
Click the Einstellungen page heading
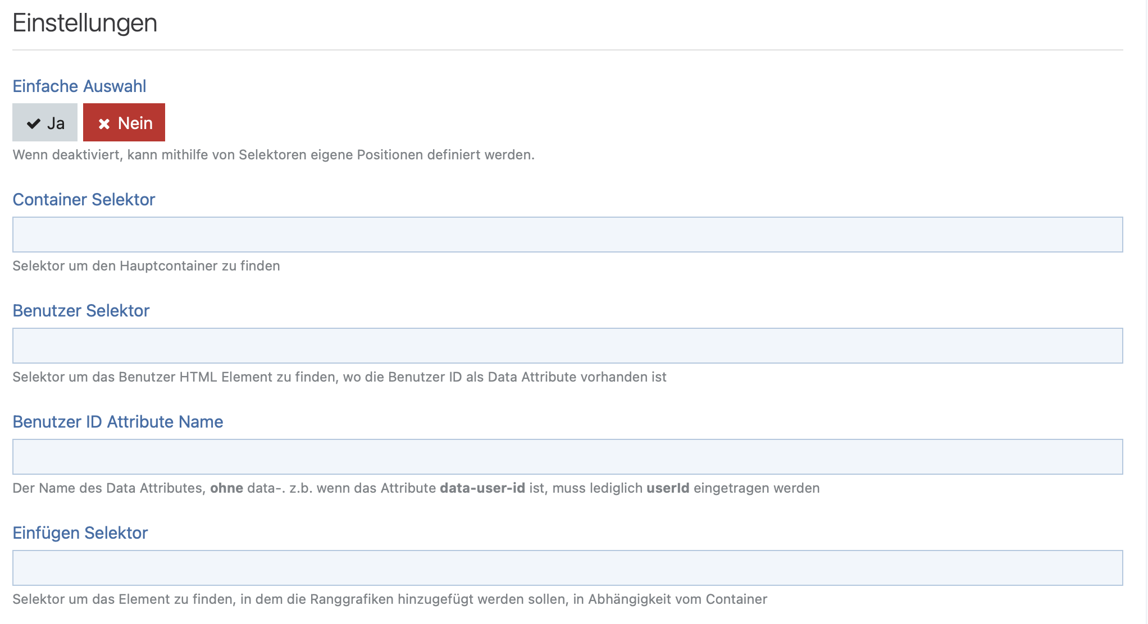click(85, 23)
